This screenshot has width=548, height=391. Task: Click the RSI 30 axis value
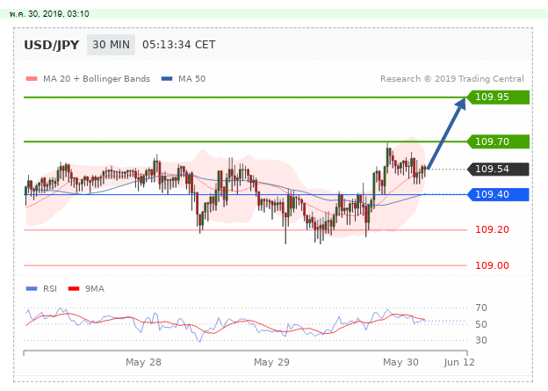(481, 340)
